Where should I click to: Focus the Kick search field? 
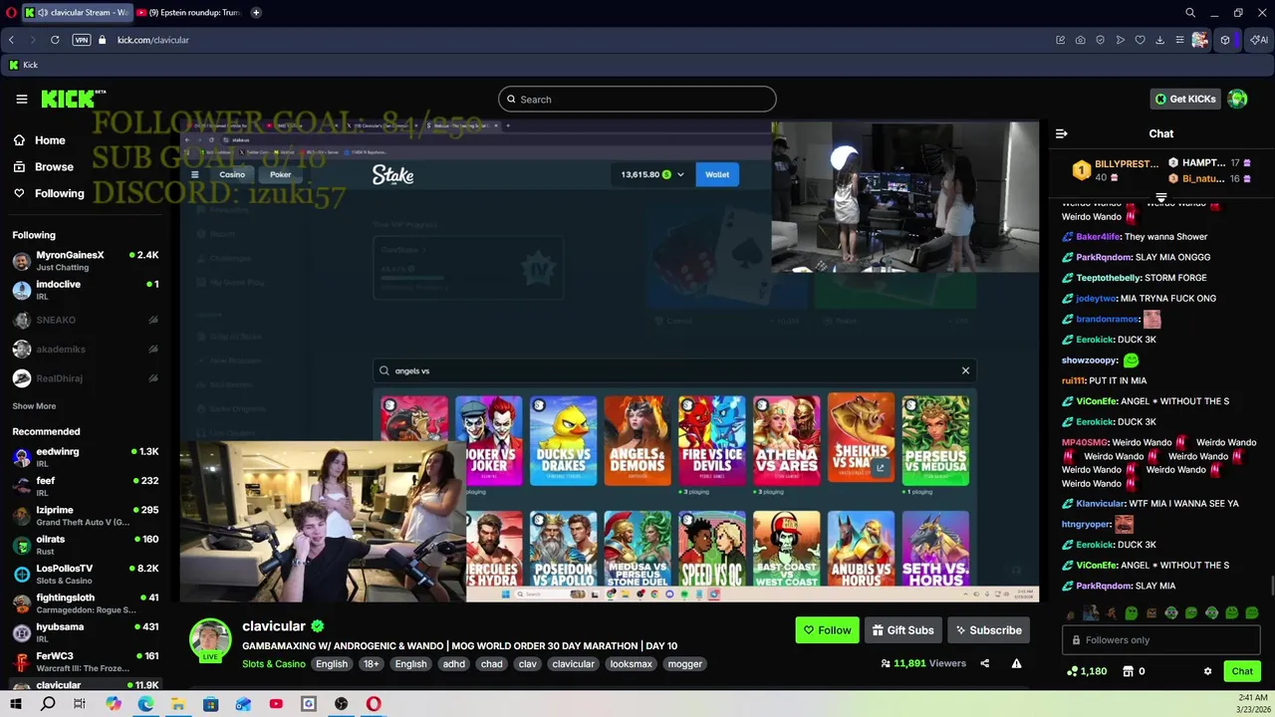[637, 99]
